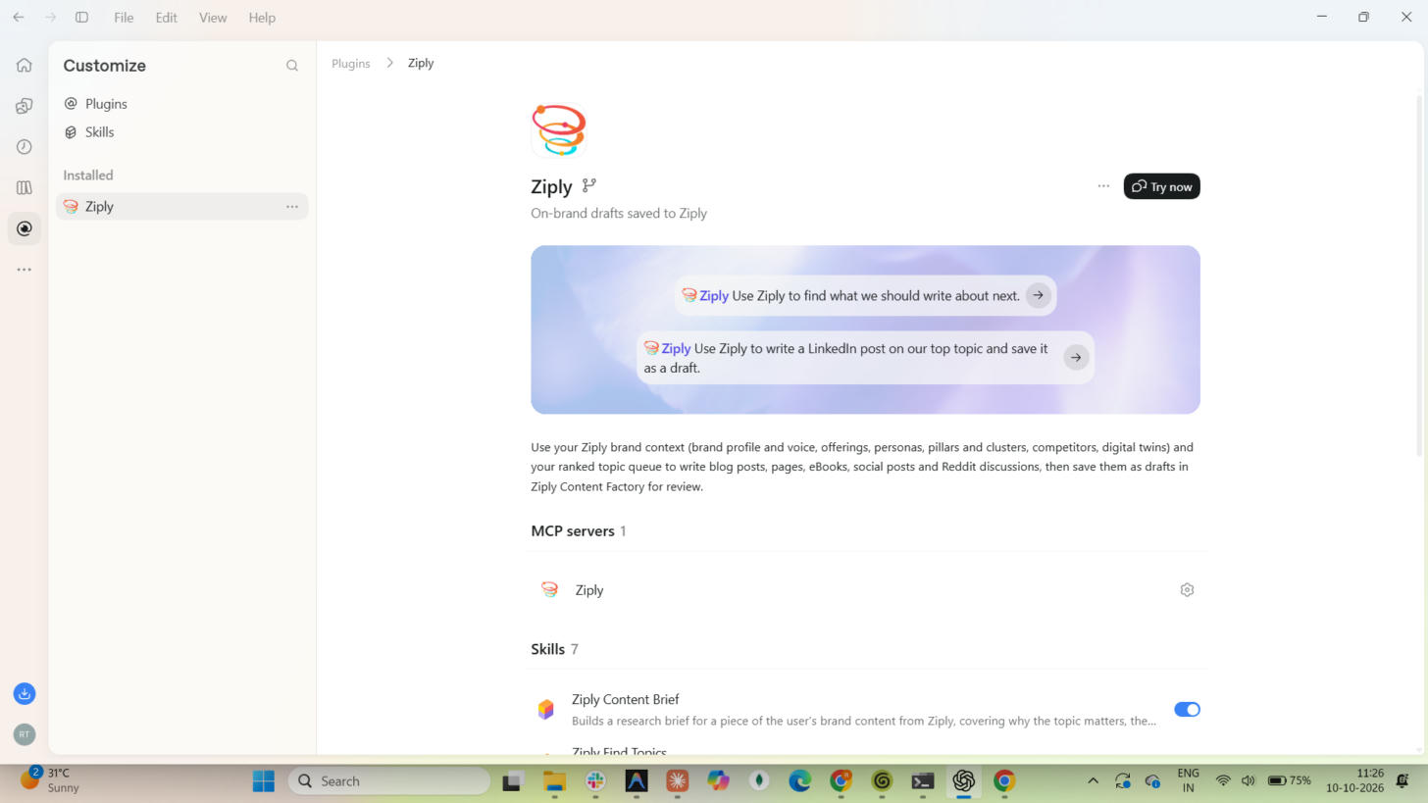1428x803 pixels.
Task: Open the Edit menu
Action: point(166,18)
